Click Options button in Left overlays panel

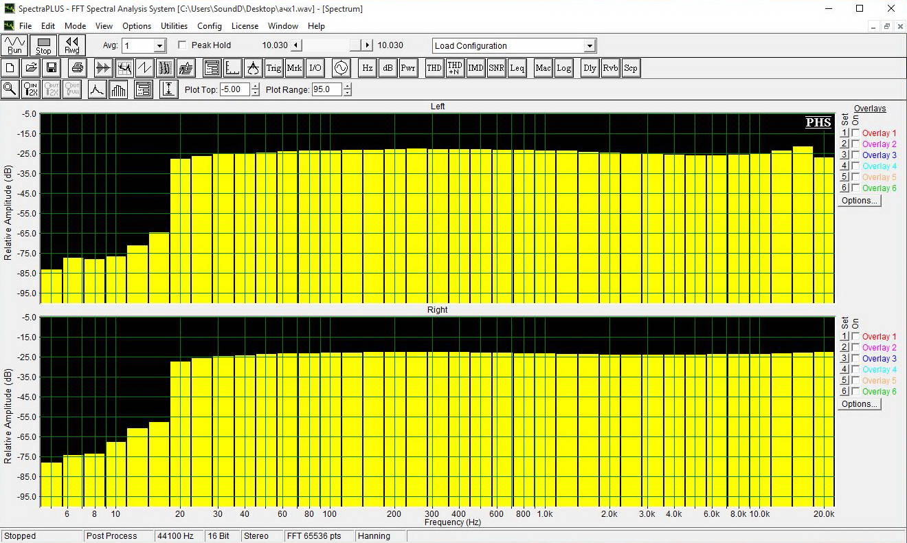coord(859,201)
